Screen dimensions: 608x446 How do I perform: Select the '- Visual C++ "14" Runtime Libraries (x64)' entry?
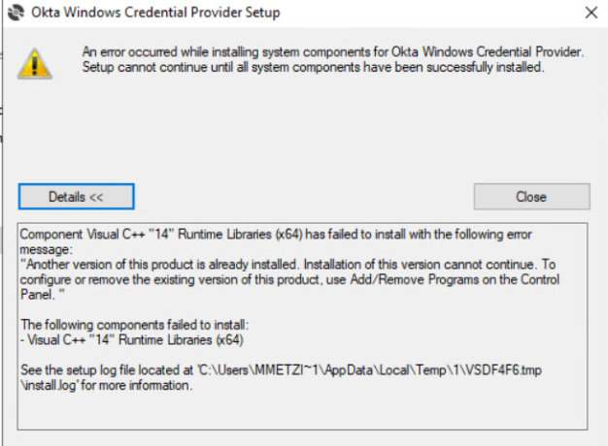pos(132,338)
